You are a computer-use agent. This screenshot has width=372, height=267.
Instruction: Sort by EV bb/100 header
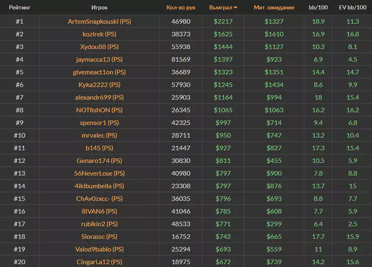coord(353,8)
